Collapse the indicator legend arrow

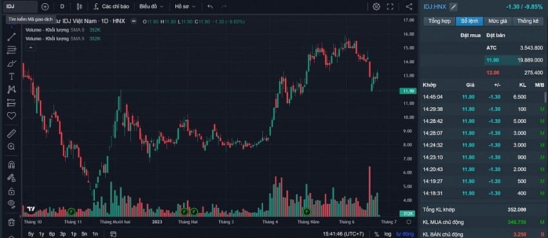pyautogui.click(x=31, y=48)
